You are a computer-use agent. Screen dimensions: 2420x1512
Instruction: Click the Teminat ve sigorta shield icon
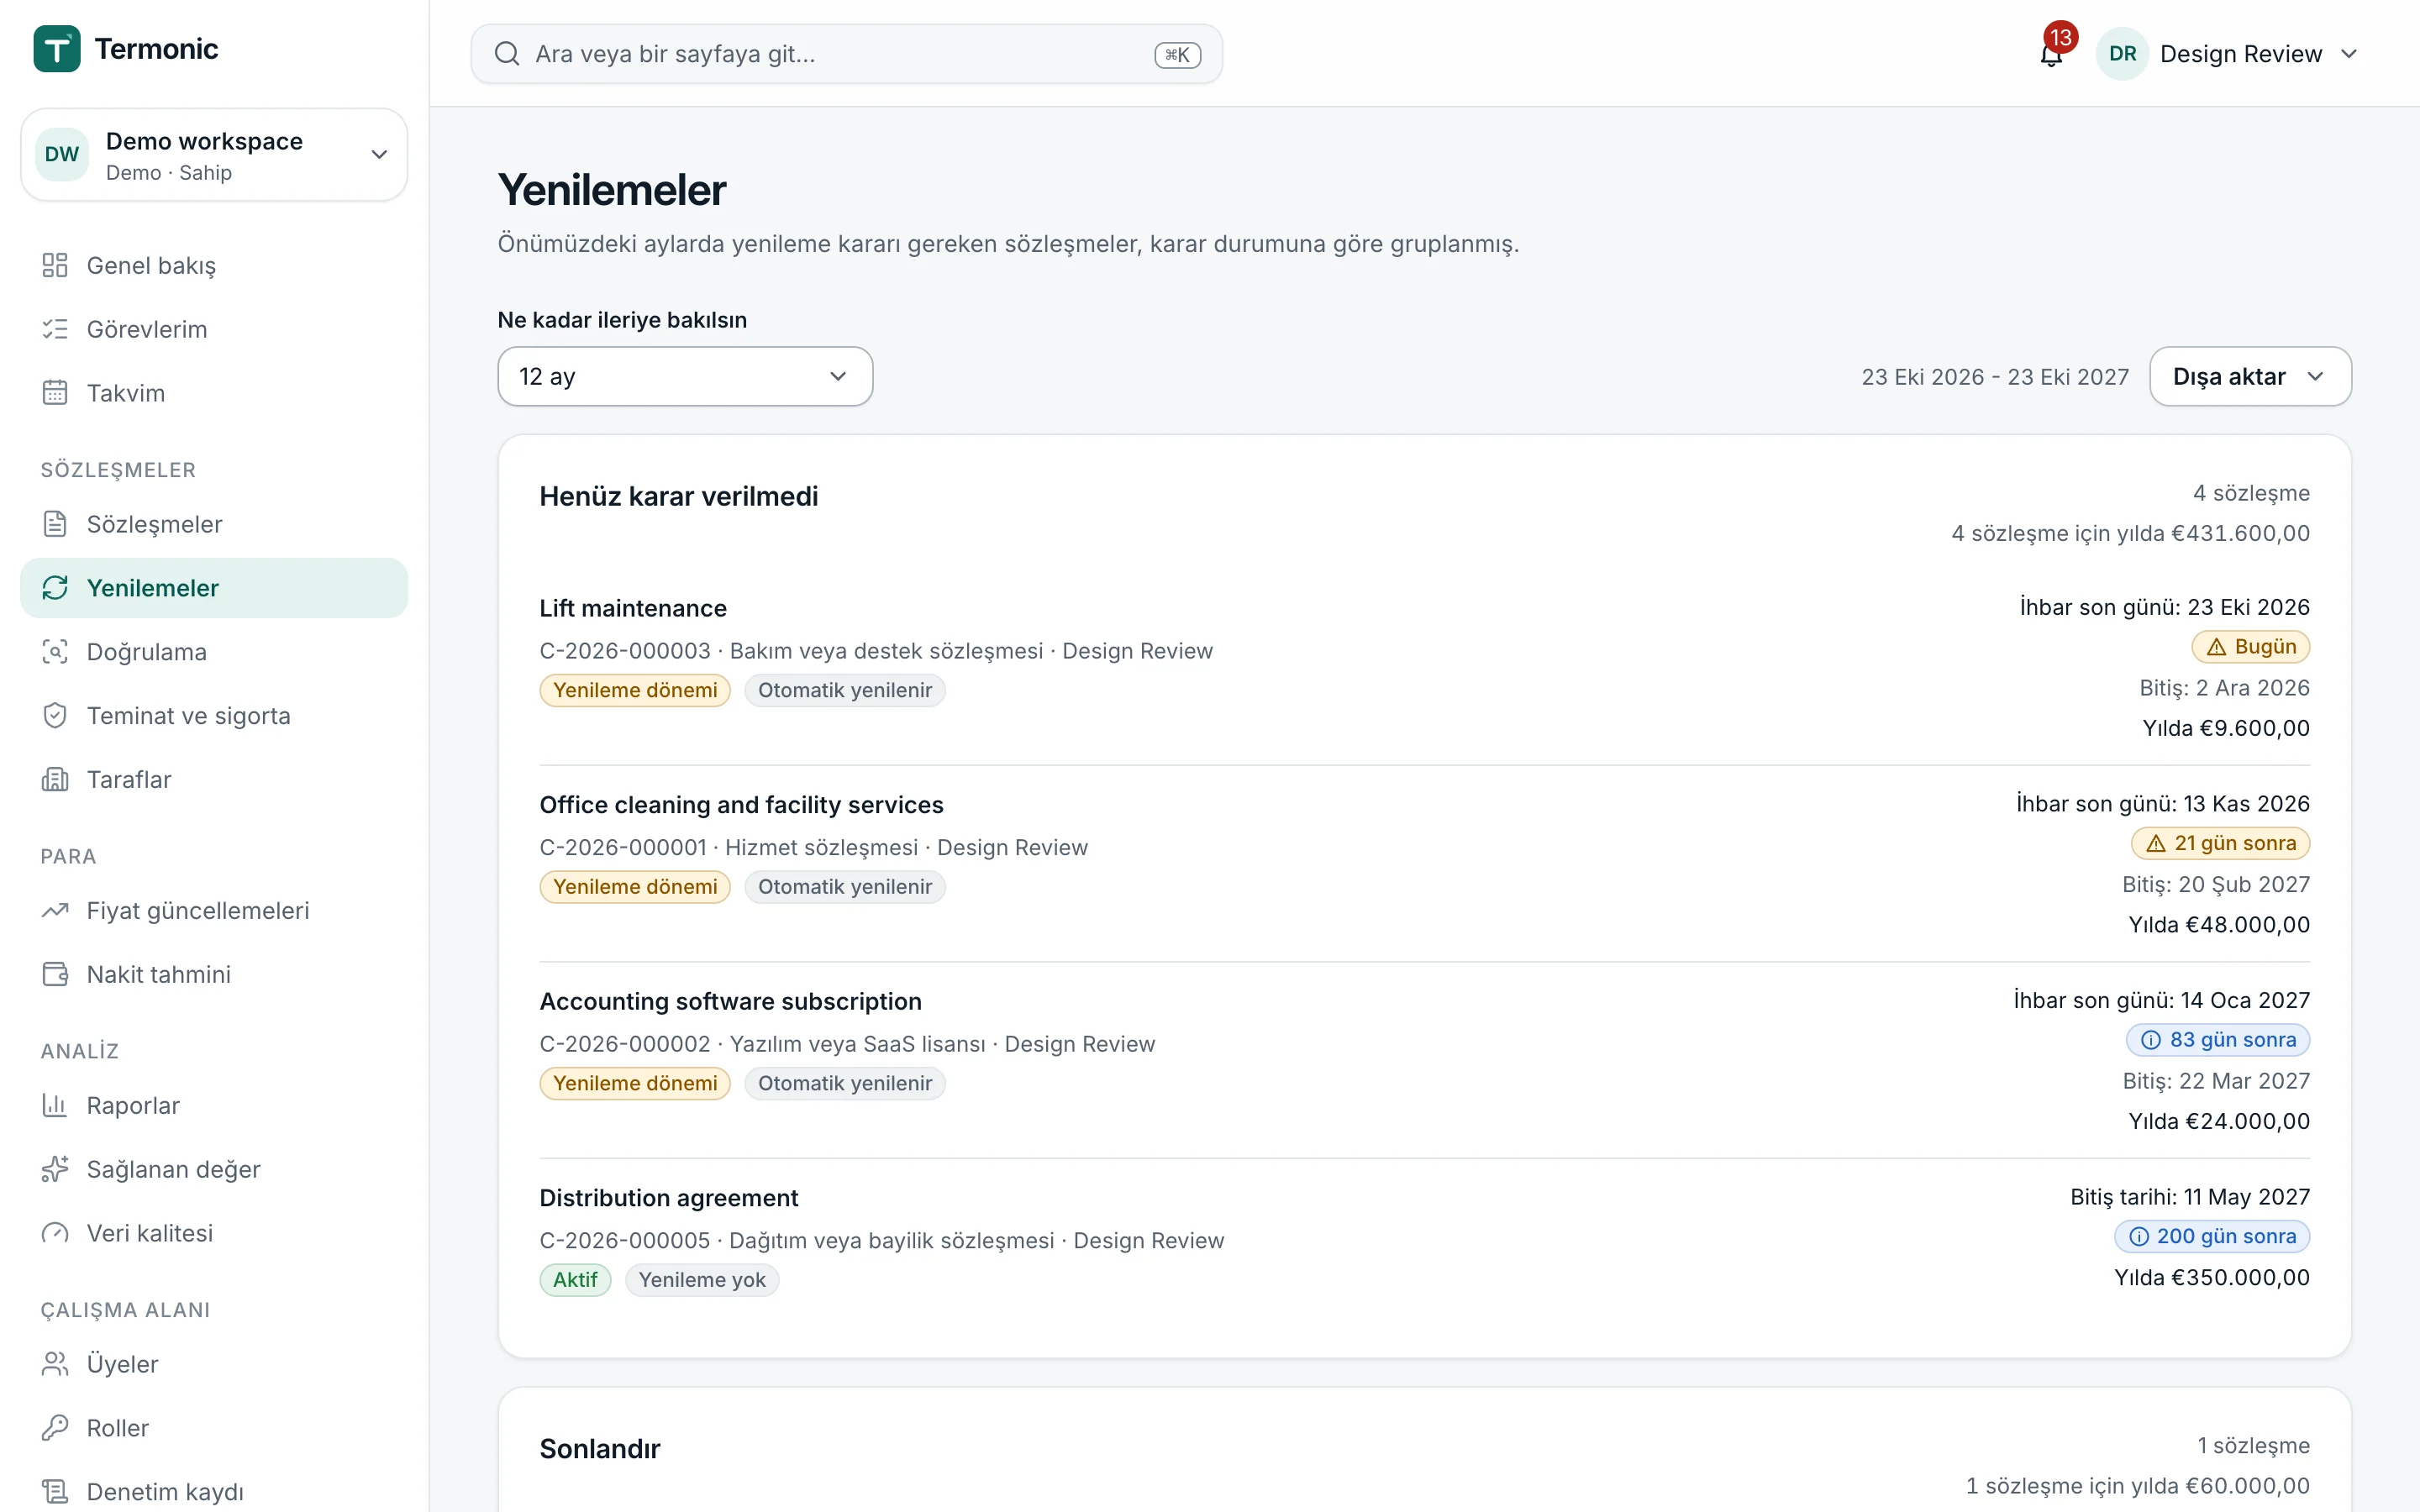(x=55, y=716)
